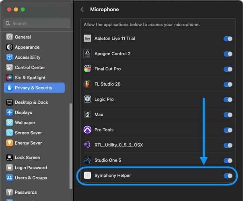The image size is (243, 201).
Task: Click the Appearance icon in sidebar
Action: (9, 47)
